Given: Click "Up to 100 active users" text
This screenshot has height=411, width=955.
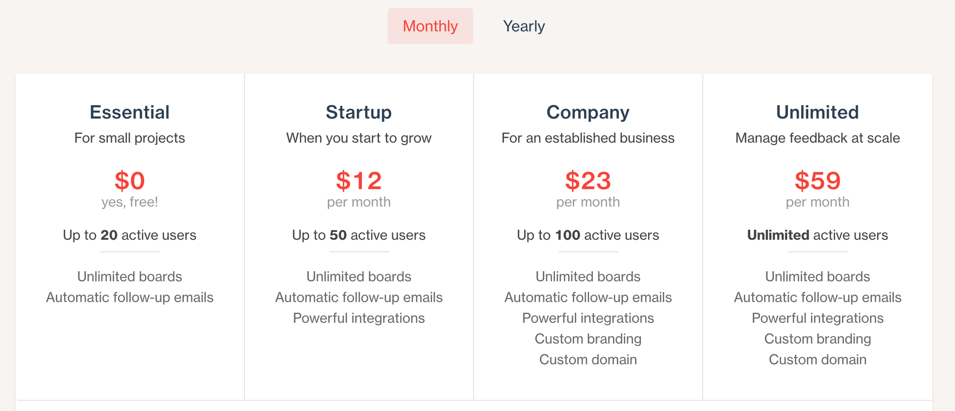Looking at the screenshot, I should 588,235.
